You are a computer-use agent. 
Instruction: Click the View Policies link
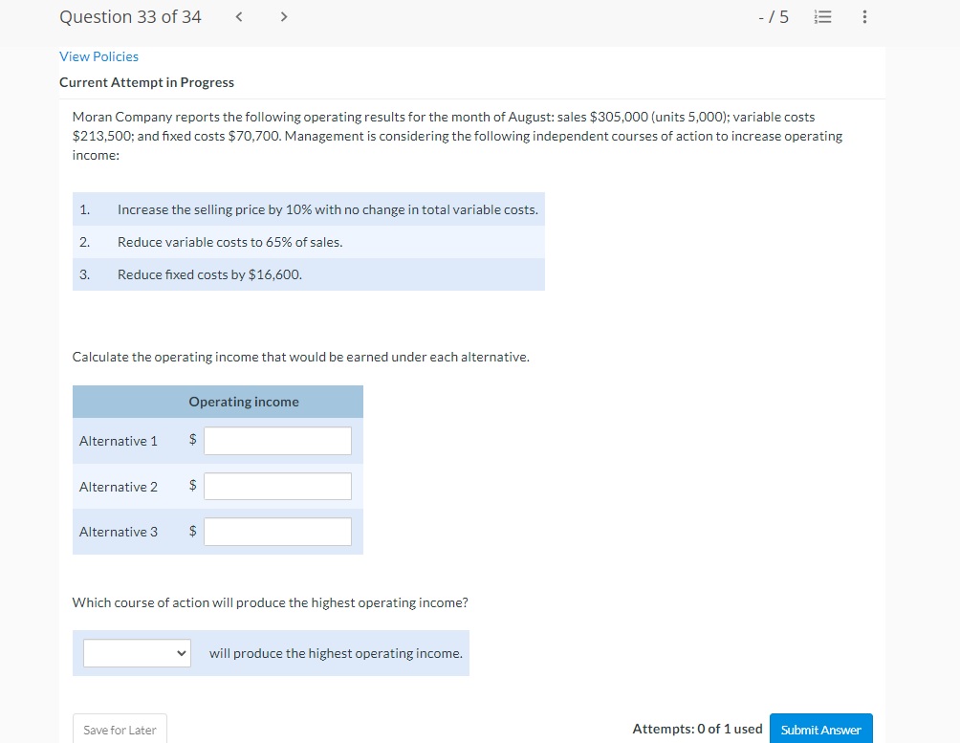[98, 56]
